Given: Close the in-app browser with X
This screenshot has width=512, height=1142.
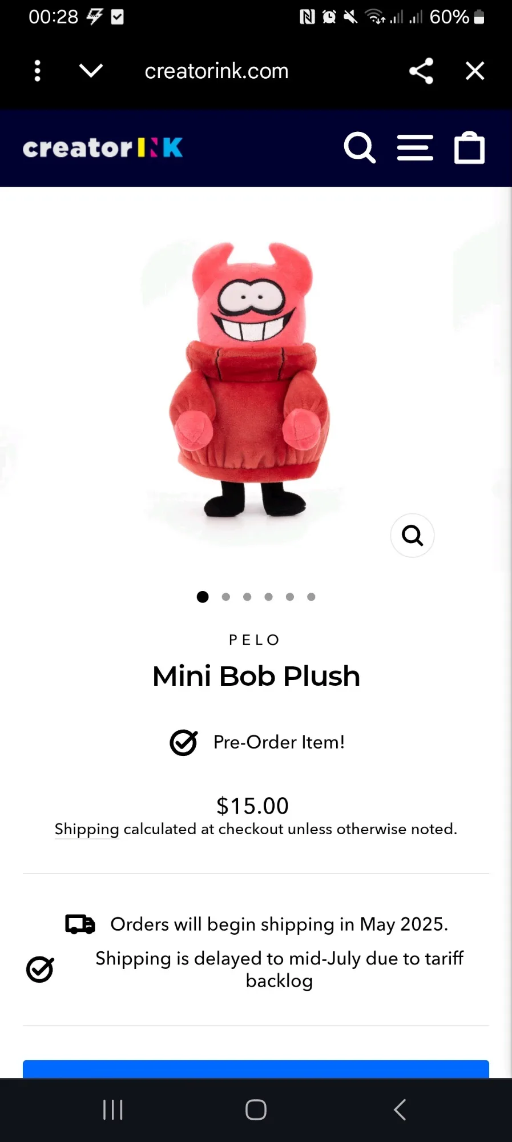Looking at the screenshot, I should pos(475,71).
